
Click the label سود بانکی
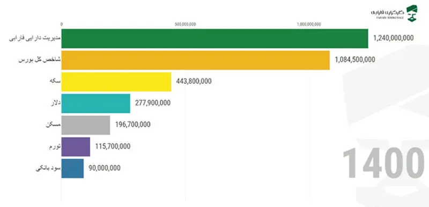[48, 168]
